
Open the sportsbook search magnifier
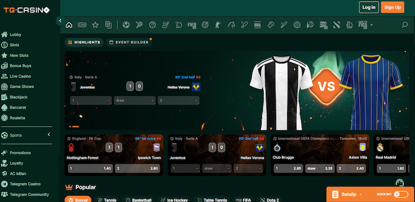coord(405,25)
